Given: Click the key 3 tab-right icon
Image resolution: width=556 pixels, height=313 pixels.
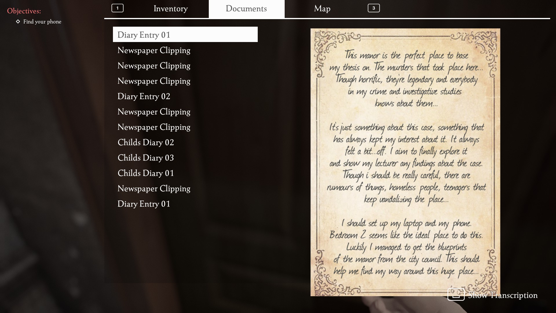Looking at the screenshot, I should coord(374,8).
